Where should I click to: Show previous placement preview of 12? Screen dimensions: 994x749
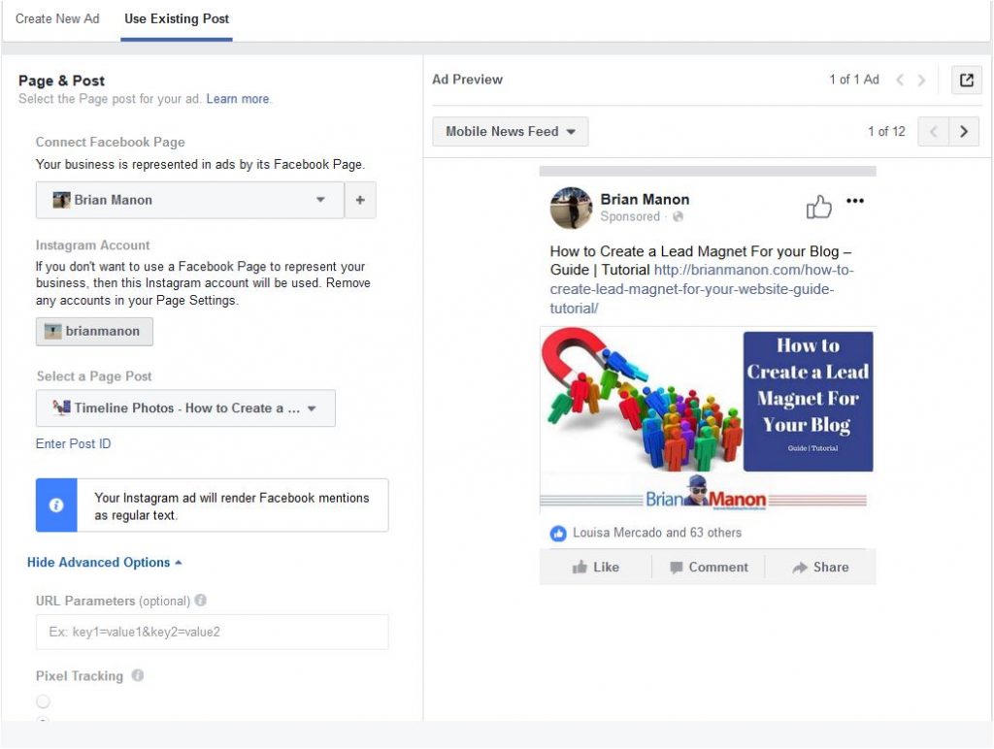(x=933, y=132)
